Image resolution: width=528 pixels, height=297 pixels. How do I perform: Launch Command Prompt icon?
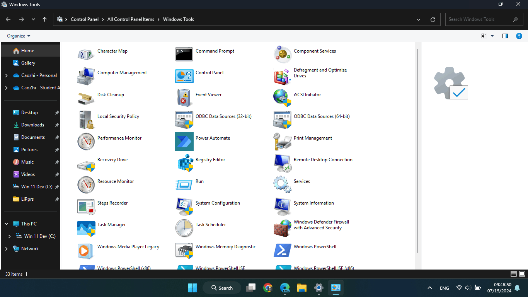click(184, 55)
